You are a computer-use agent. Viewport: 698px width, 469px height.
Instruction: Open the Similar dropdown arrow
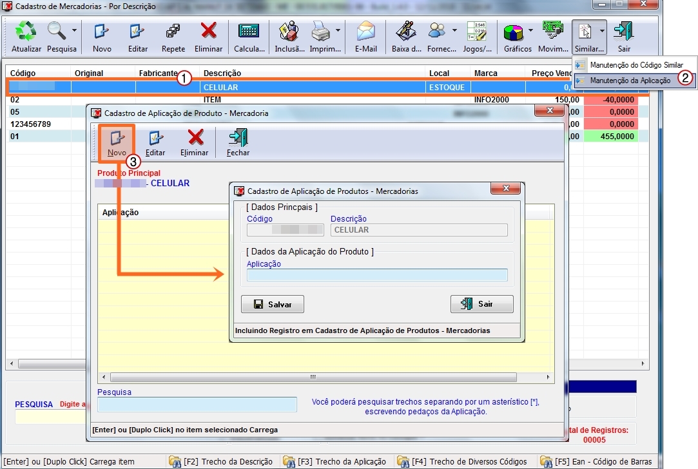tap(602, 31)
